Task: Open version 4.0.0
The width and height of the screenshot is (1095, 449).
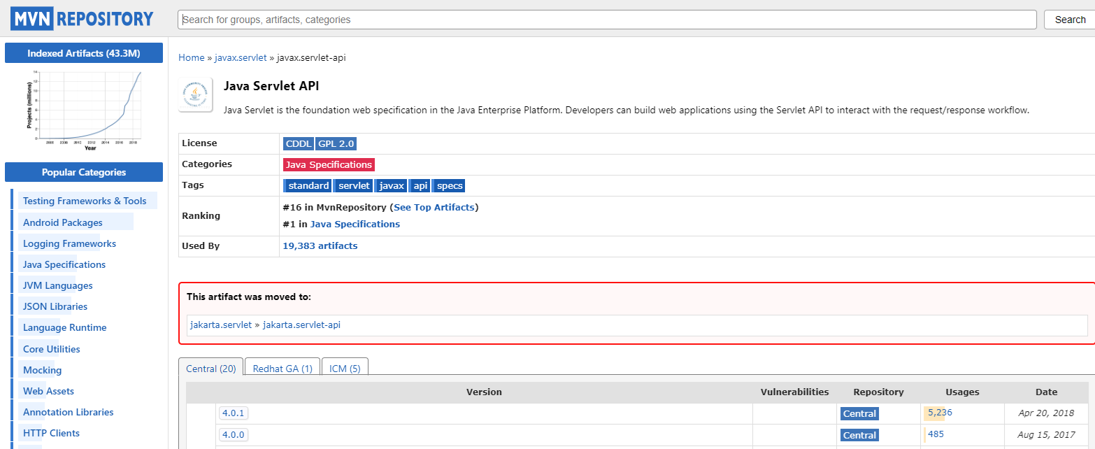Action: coord(233,434)
